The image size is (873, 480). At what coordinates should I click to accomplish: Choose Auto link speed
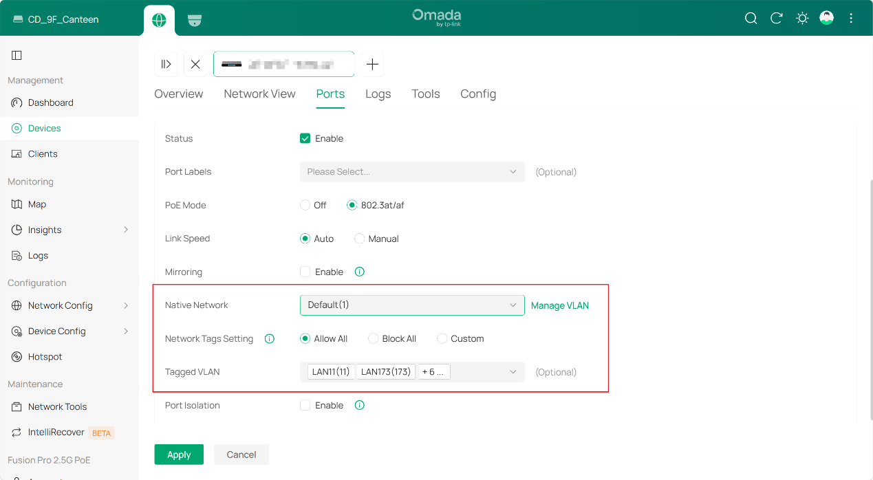(x=305, y=239)
